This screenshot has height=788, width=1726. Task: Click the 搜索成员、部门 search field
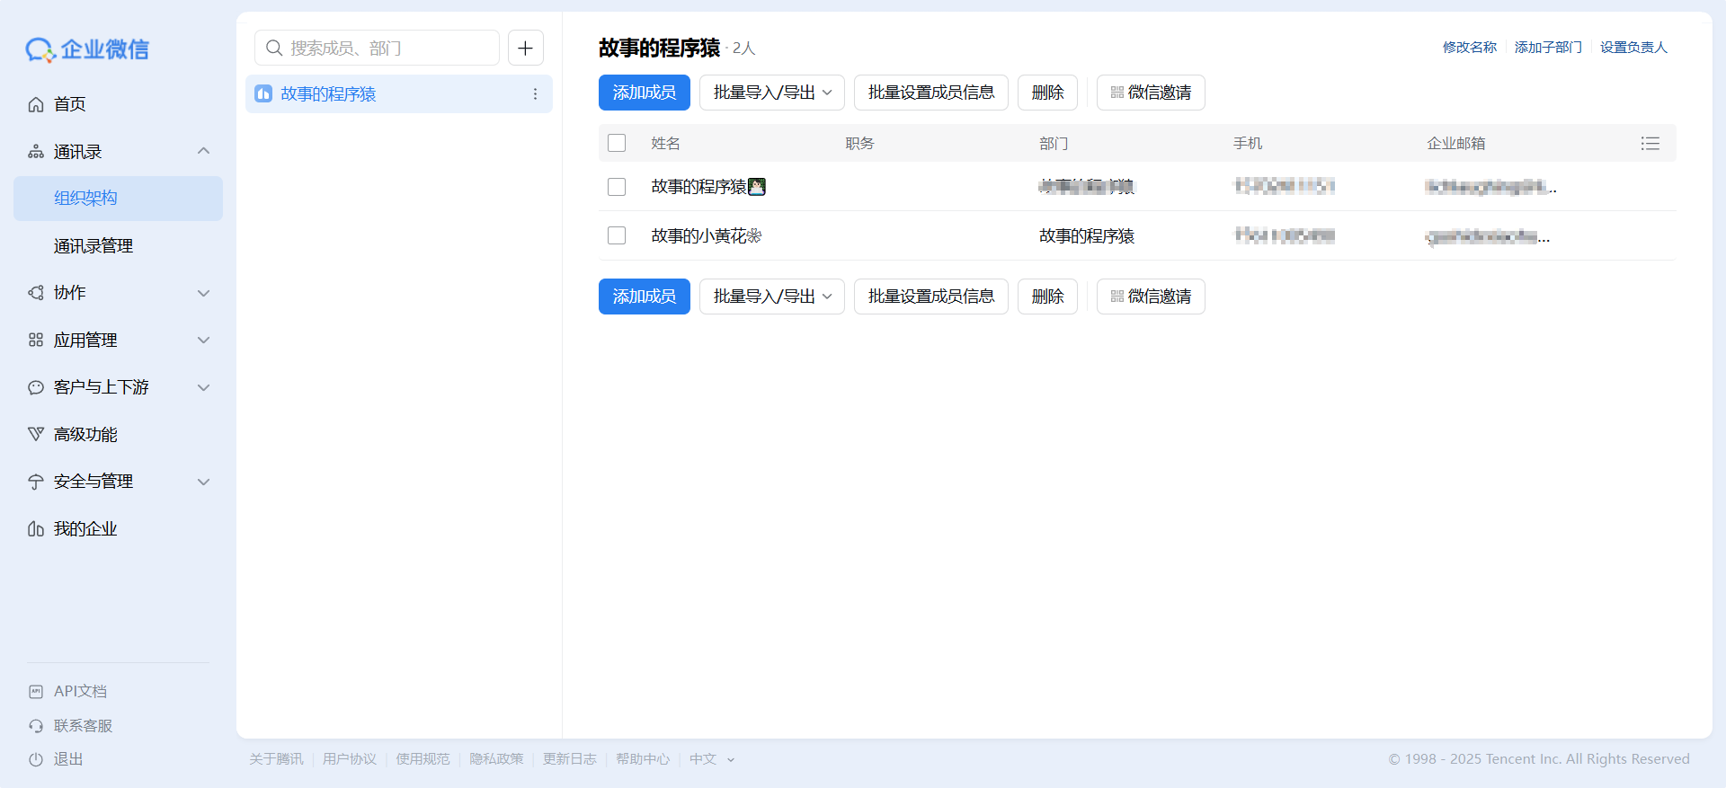pos(378,48)
